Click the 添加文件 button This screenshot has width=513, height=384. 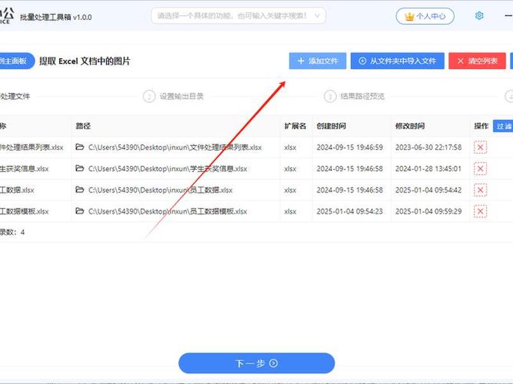pos(317,61)
